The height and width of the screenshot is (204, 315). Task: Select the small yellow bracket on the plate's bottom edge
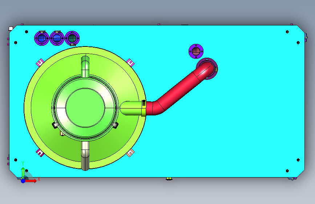pyautogui.click(x=169, y=179)
